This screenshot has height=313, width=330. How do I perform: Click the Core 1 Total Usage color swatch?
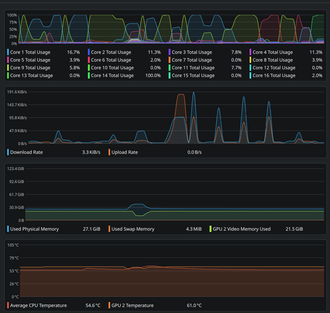8,52
